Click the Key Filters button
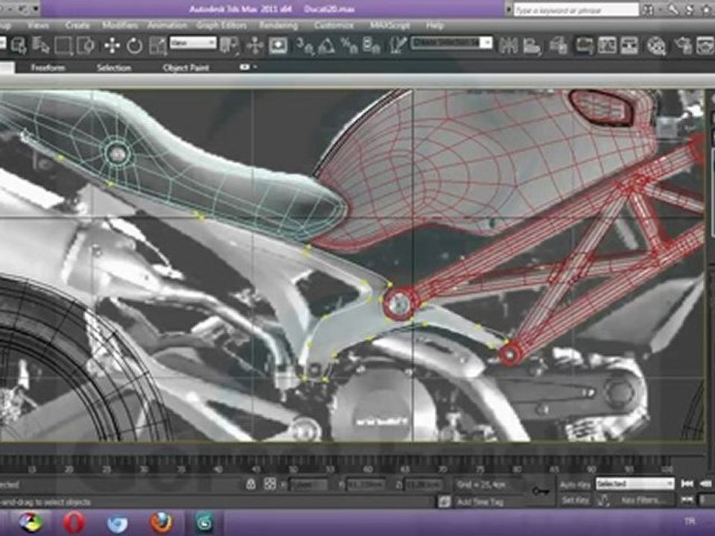This screenshot has width=715, height=536. [642, 500]
